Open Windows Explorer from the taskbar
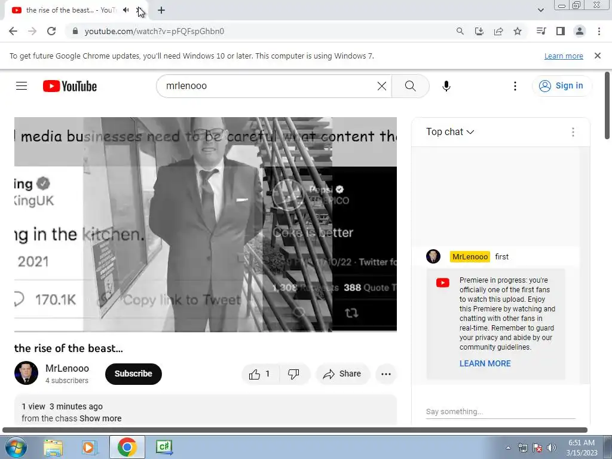 pos(53,447)
